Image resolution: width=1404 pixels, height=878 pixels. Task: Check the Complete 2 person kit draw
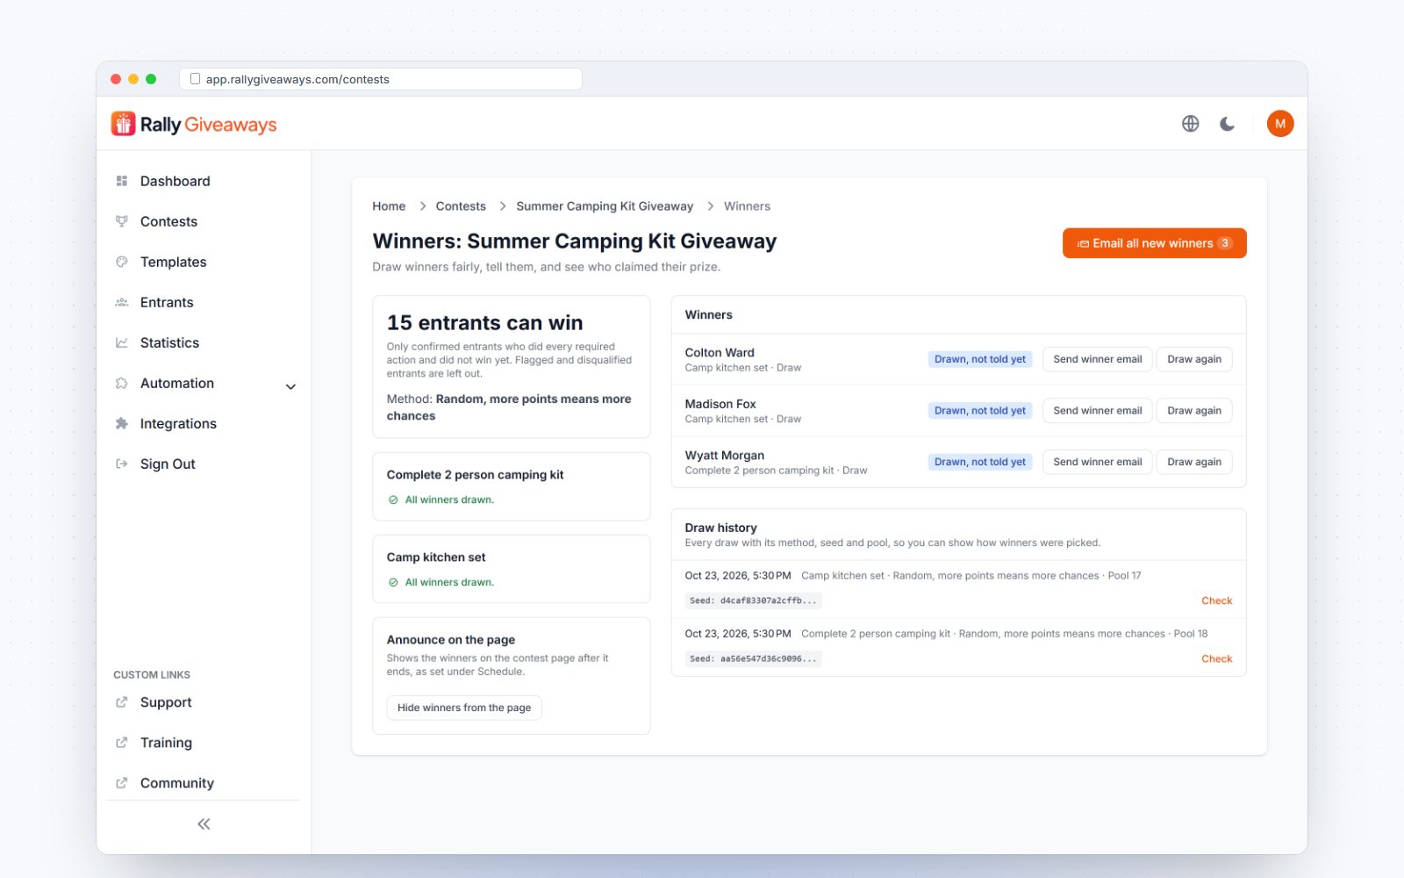[x=1216, y=658]
